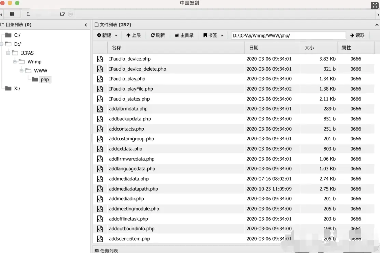This screenshot has width=380, height=253.
Task: Click date 2020-07-16 08:02:01
Action: pyautogui.click(x=269, y=179)
